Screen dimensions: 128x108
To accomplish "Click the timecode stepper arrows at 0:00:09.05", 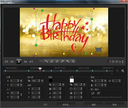I will coord(123,62).
